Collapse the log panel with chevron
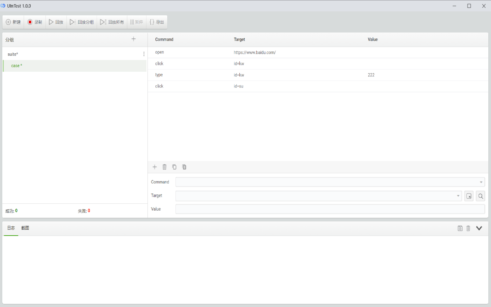The height and width of the screenshot is (307, 491). tap(479, 228)
